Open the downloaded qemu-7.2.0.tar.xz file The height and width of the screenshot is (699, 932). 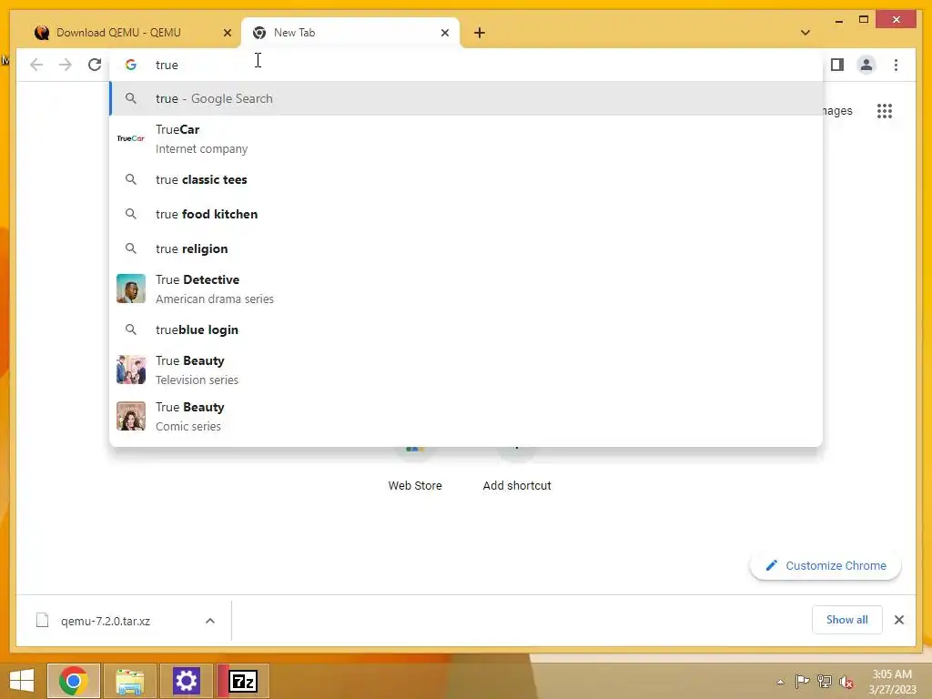click(x=106, y=621)
